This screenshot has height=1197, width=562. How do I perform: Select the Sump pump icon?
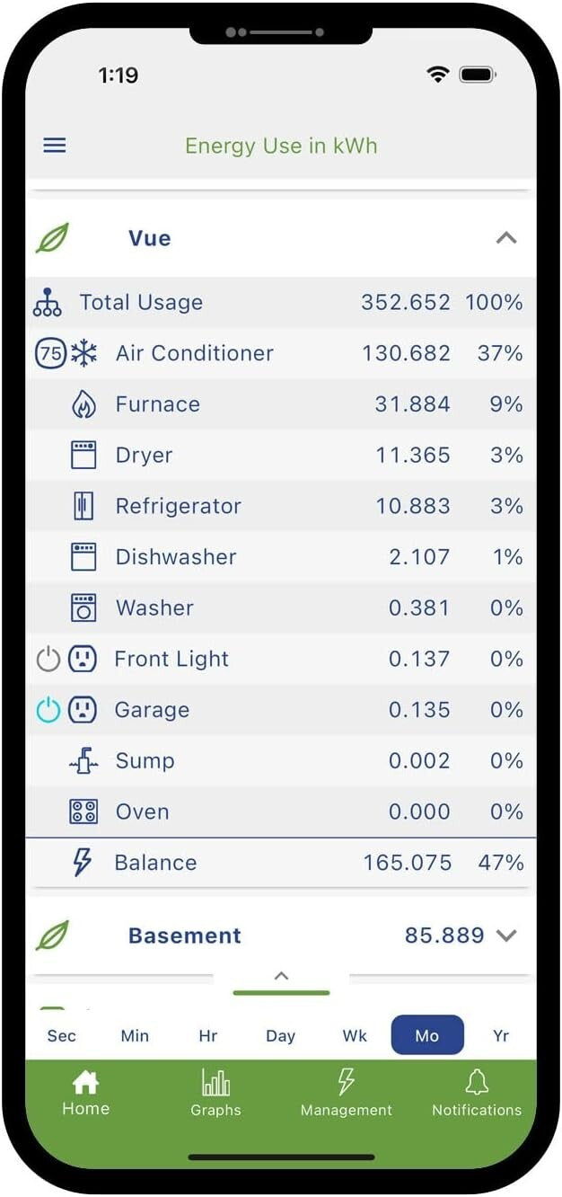83,760
